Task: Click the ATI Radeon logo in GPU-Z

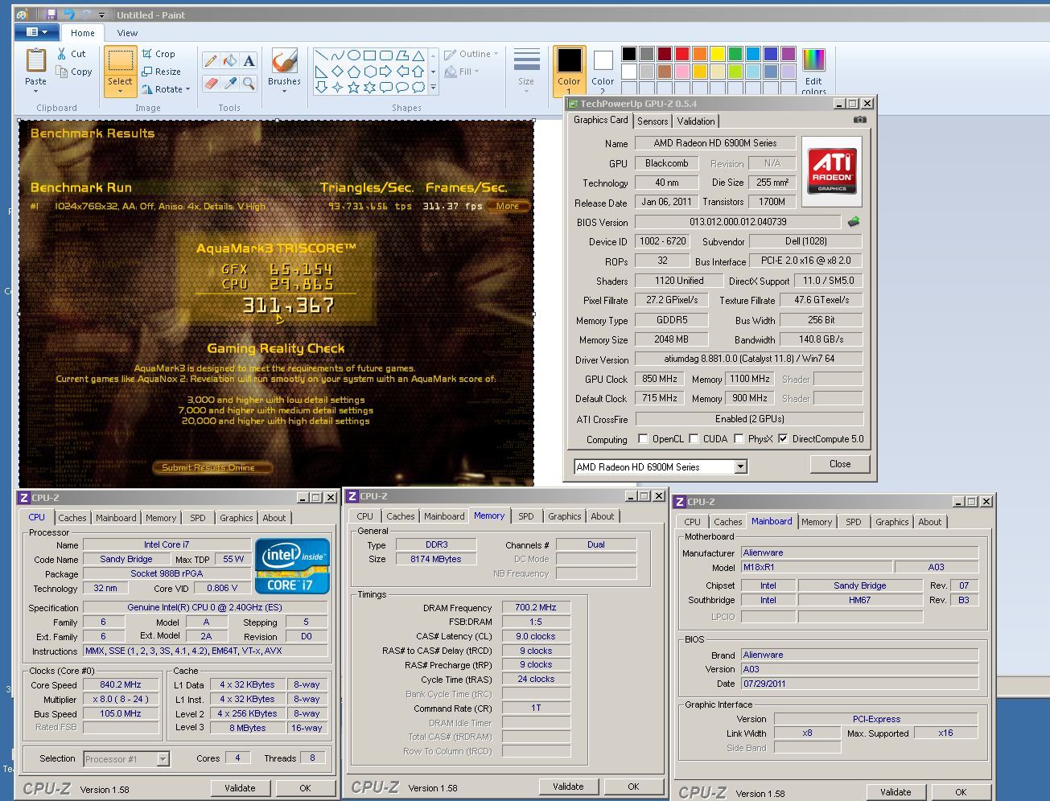Action: (832, 170)
